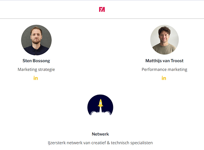The image size is (204, 150).
Task: Open Sten Bossong's LinkedIn icon
Action: click(x=35, y=78)
